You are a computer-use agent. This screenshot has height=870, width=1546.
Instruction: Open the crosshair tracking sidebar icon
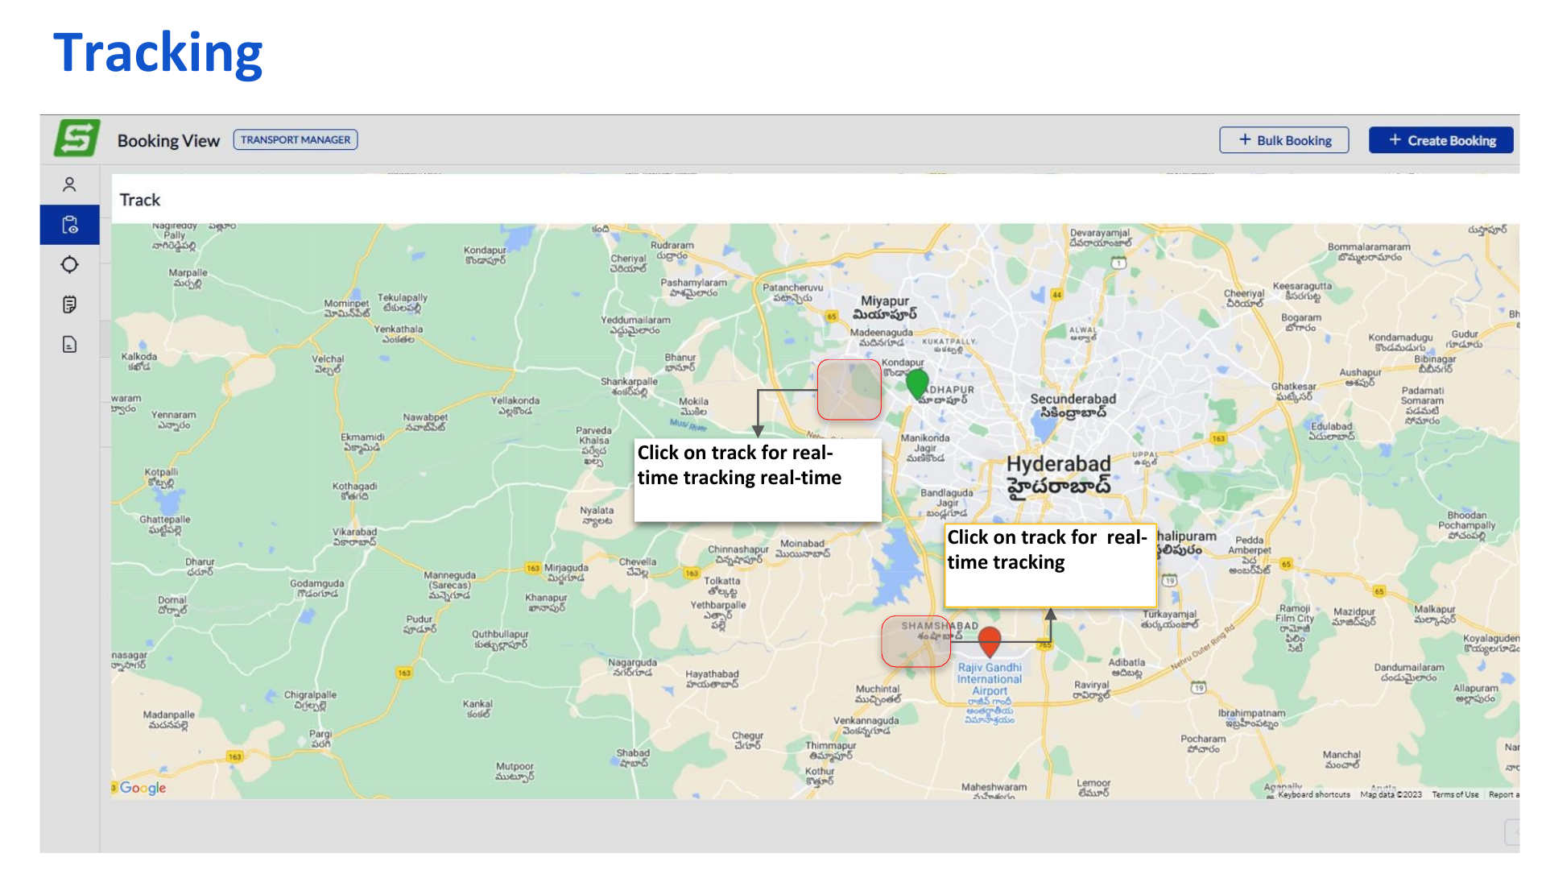click(x=70, y=264)
